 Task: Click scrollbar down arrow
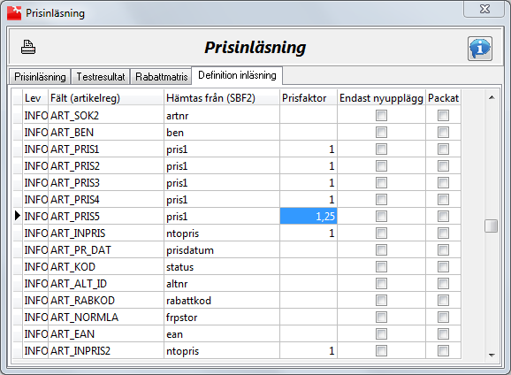492,356
